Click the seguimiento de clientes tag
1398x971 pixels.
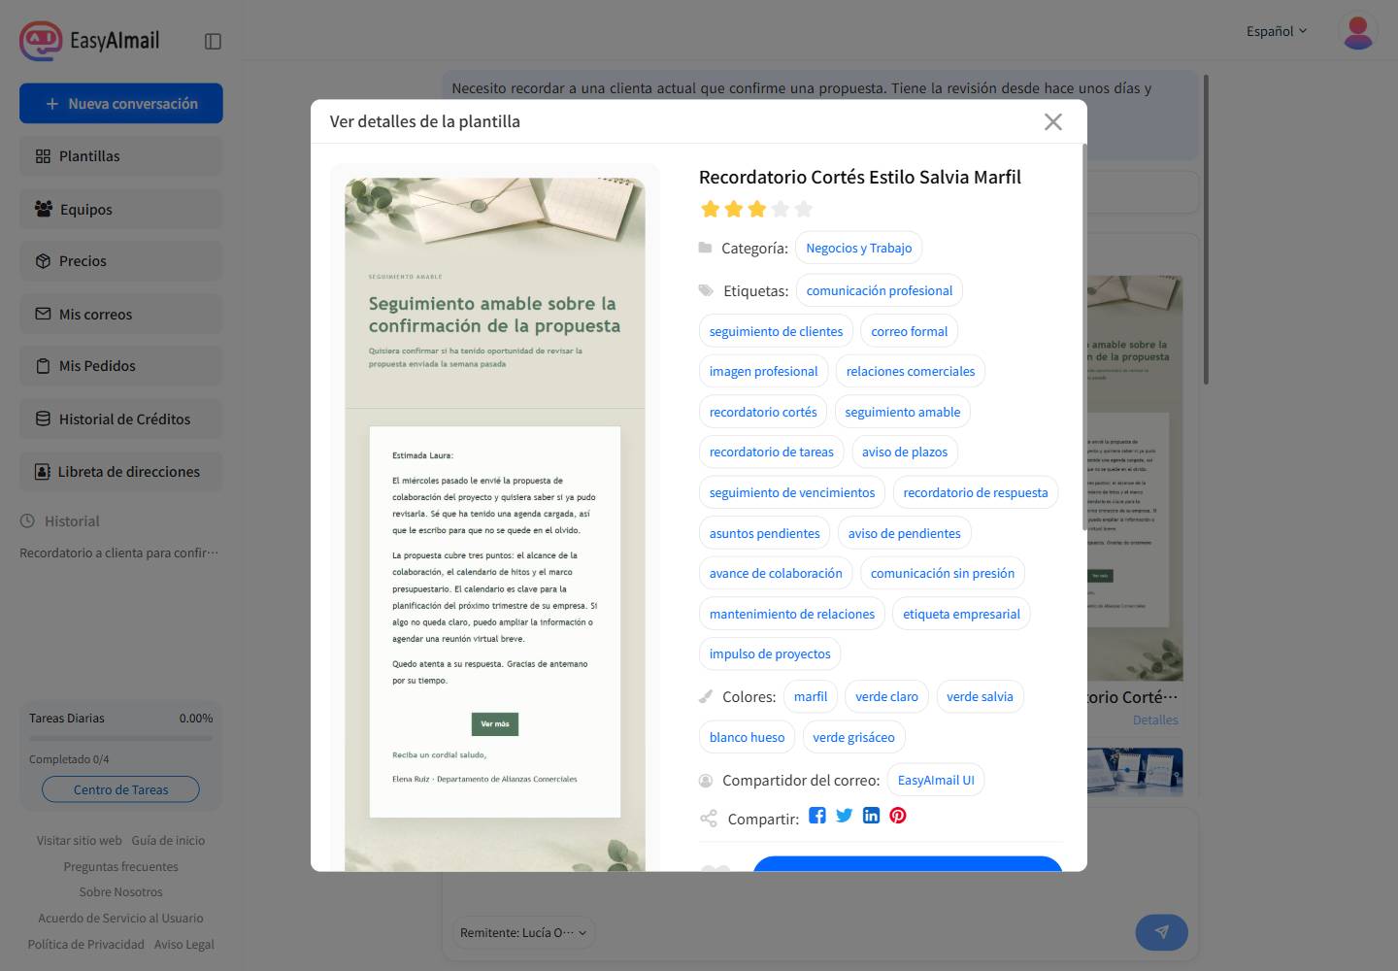776,331
